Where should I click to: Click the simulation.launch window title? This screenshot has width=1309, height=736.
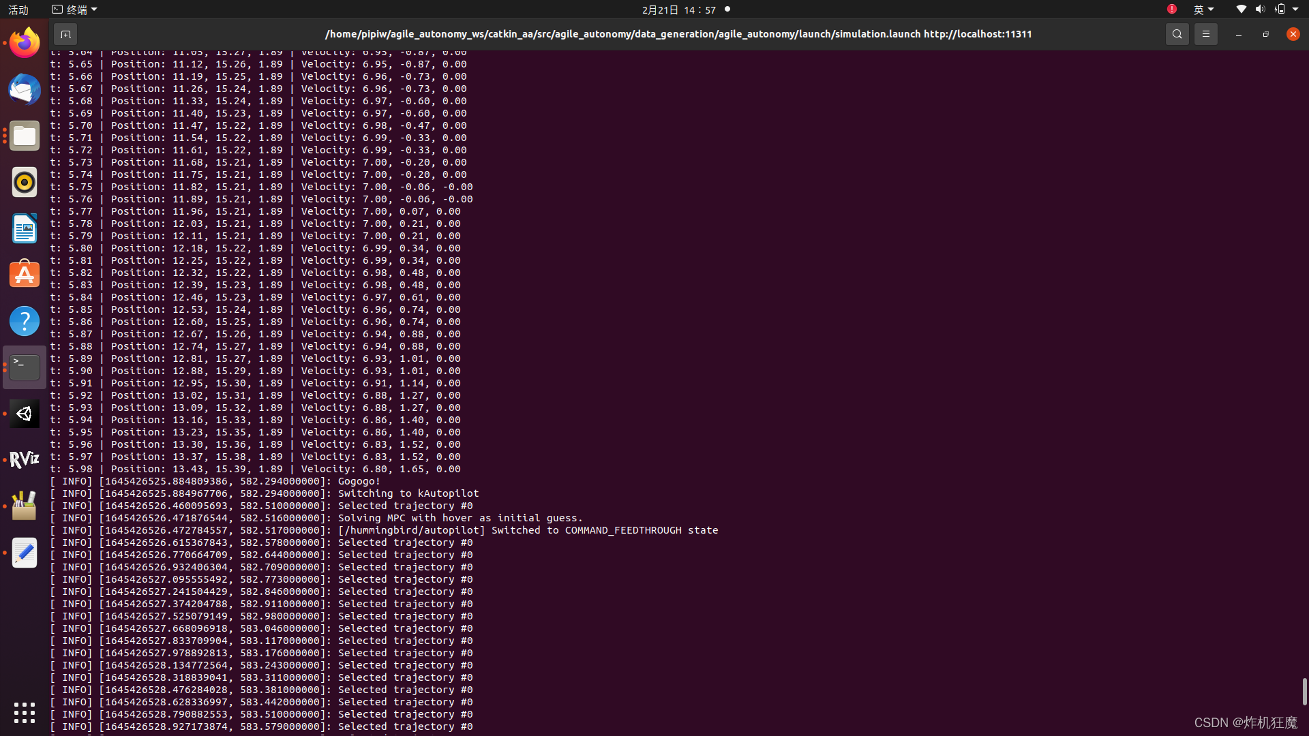(x=678, y=34)
